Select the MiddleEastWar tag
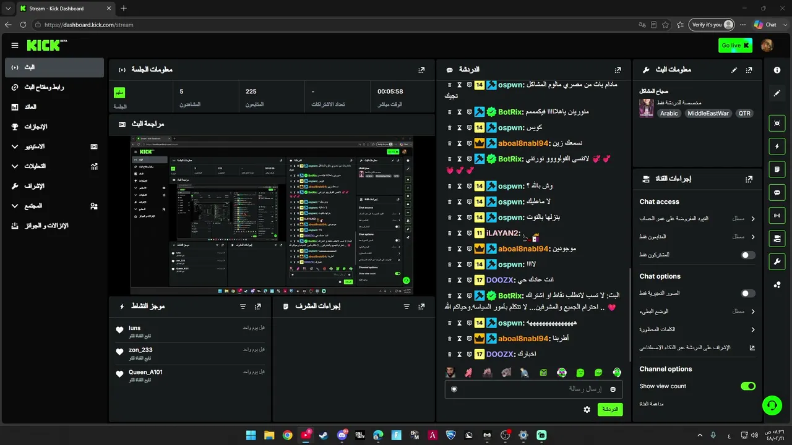 708,114
